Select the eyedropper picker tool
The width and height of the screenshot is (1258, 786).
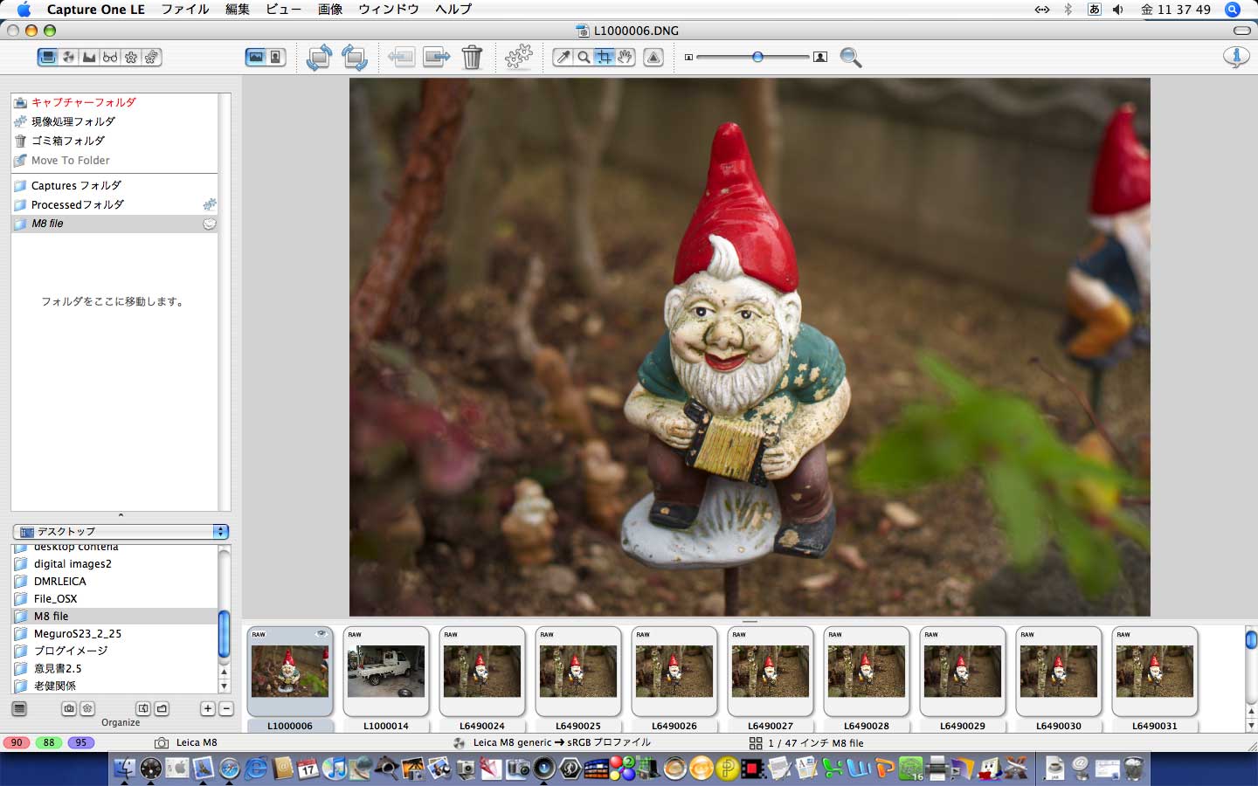(x=563, y=57)
